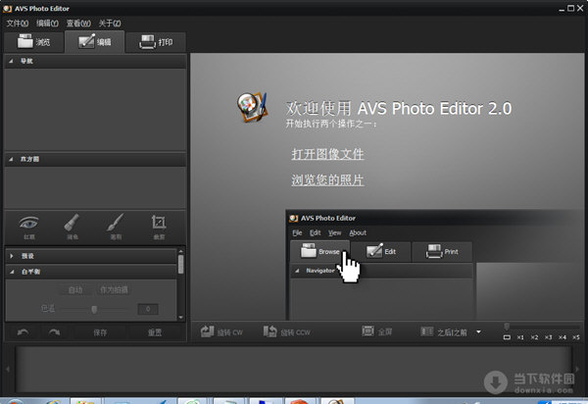Viewport: 588px width, 404px height.
Task: Rotate the image clockwise (旋转 CW)
Action: [221, 332]
